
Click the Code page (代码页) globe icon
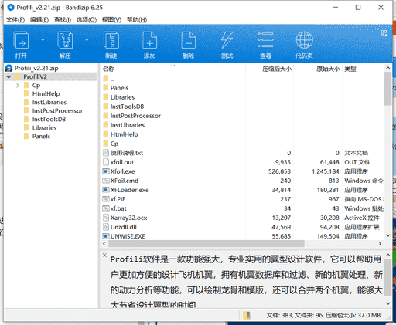(x=305, y=40)
